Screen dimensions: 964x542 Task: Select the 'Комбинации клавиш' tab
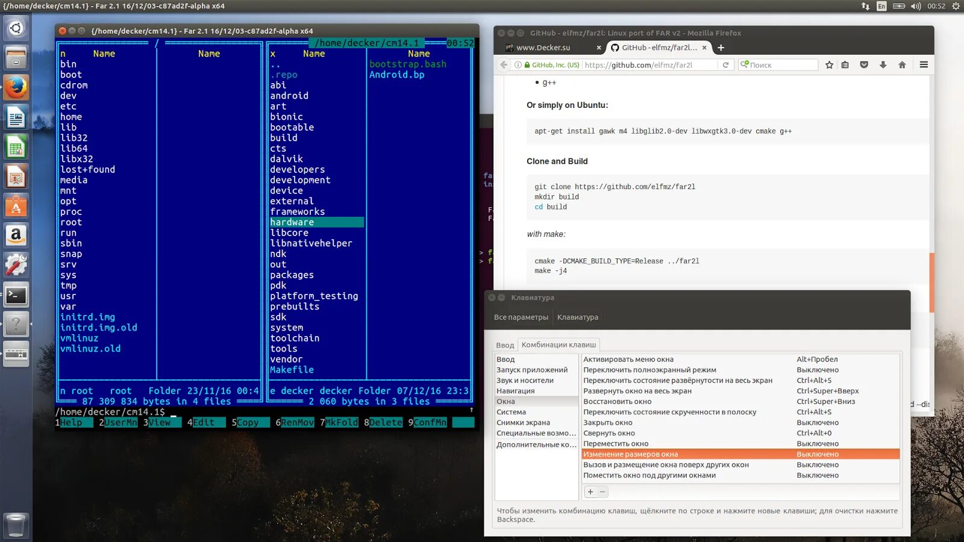pyautogui.click(x=559, y=344)
